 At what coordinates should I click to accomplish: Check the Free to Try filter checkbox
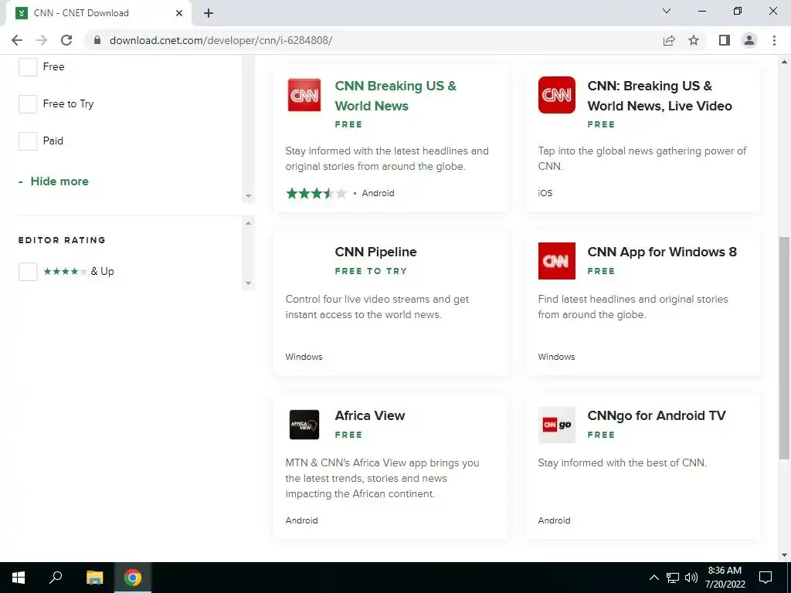[x=28, y=104]
